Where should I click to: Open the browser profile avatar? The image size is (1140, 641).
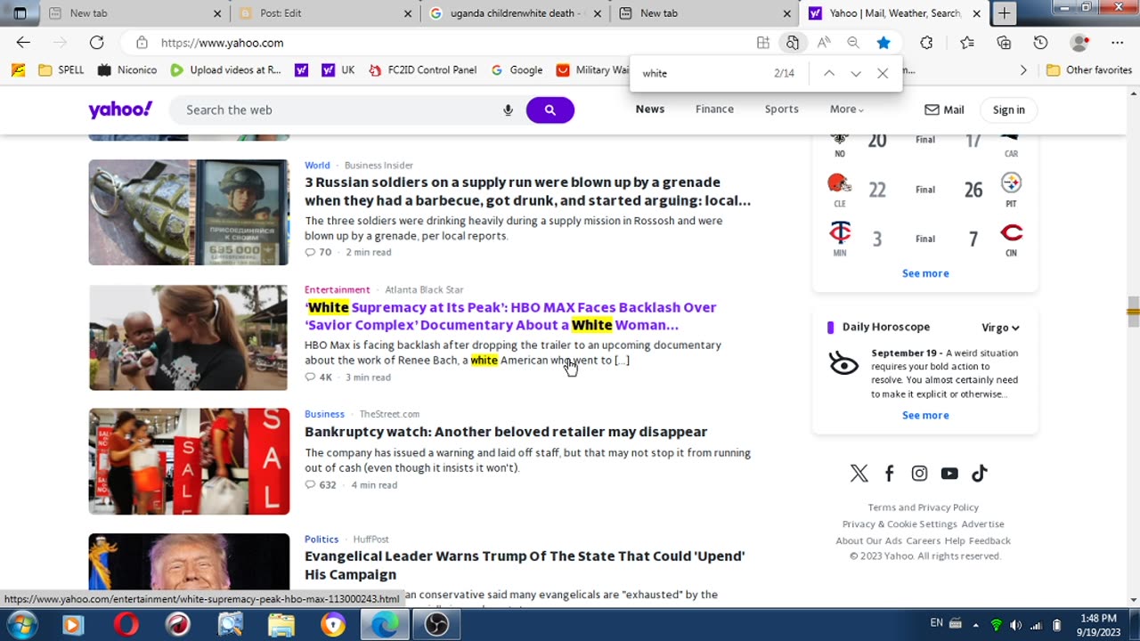pyautogui.click(x=1080, y=43)
